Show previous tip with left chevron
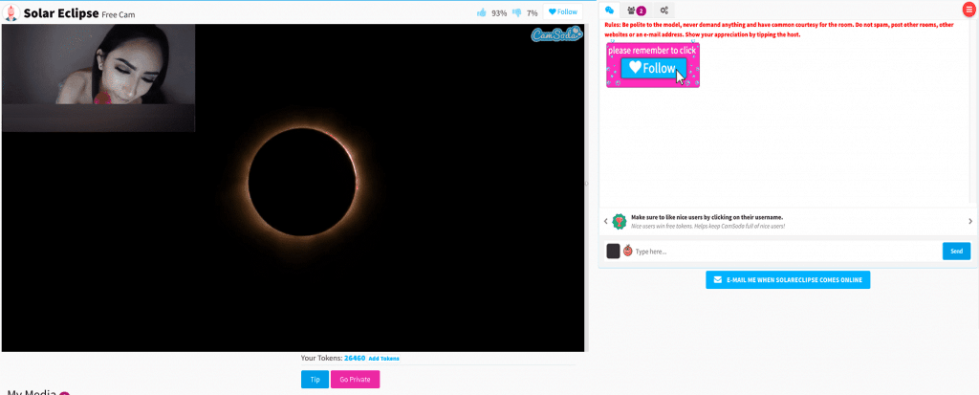Image resolution: width=979 pixels, height=395 pixels. (605, 221)
